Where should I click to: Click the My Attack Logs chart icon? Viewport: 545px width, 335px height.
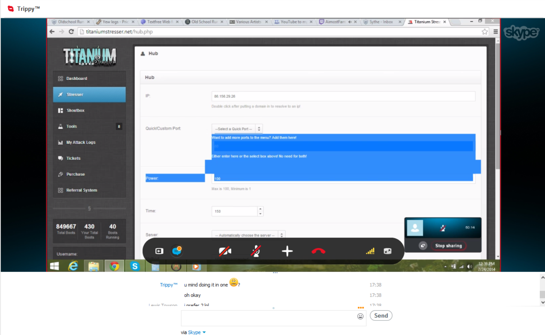(x=61, y=142)
